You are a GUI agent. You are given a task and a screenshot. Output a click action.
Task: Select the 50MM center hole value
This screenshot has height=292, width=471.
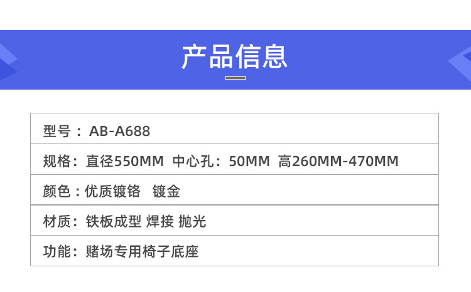(249, 162)
